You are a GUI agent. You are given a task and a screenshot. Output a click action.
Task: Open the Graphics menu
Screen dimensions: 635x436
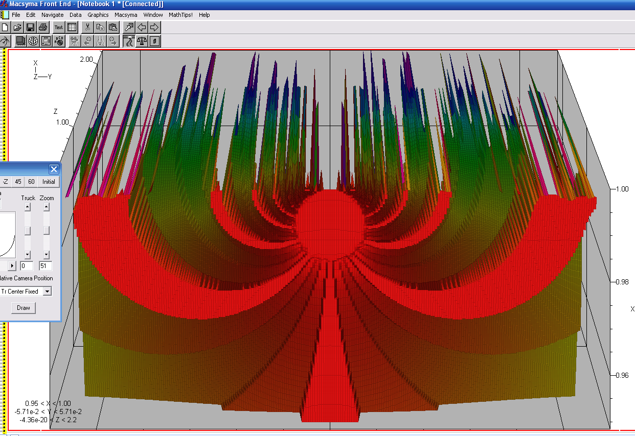coord(98,15)
